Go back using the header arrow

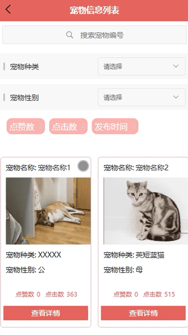click(x=8, y=9)
